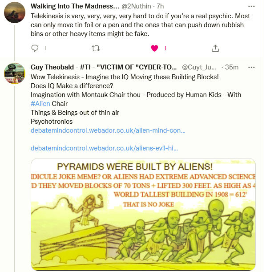Share the Telekinesis tweet with the share icon
Image resolution: width=266 pixels, height=272 pixels.
click(215, 48)
